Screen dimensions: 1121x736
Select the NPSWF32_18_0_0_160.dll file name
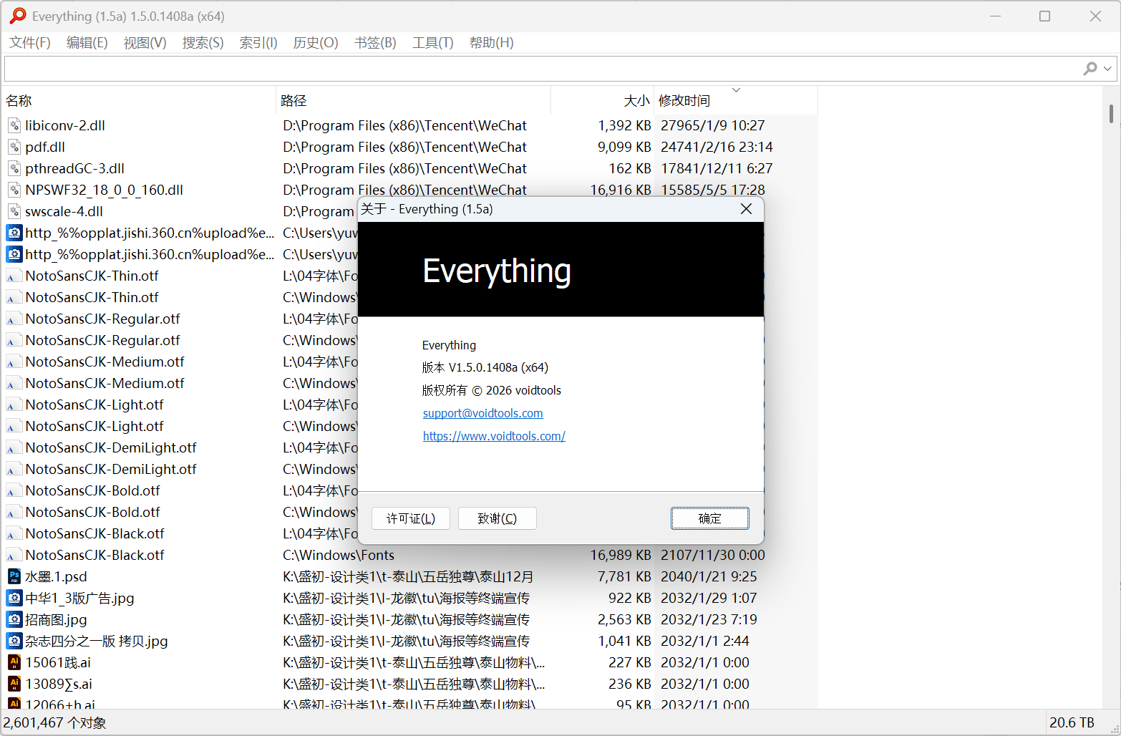(105, 190)
